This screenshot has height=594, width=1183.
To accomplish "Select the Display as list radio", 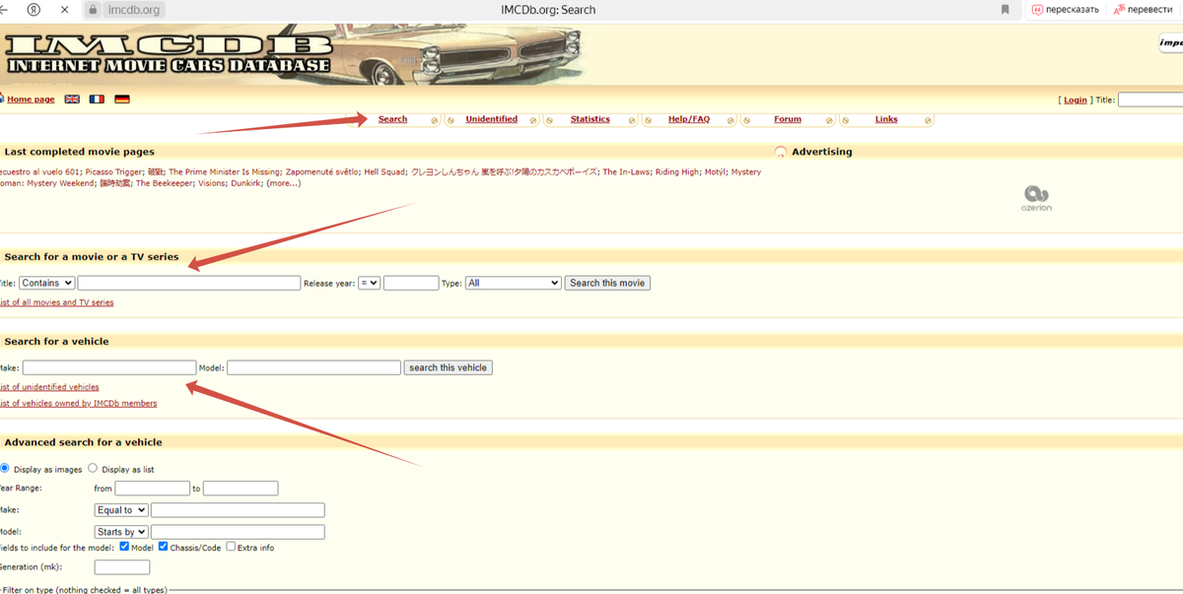I will 94,469.
